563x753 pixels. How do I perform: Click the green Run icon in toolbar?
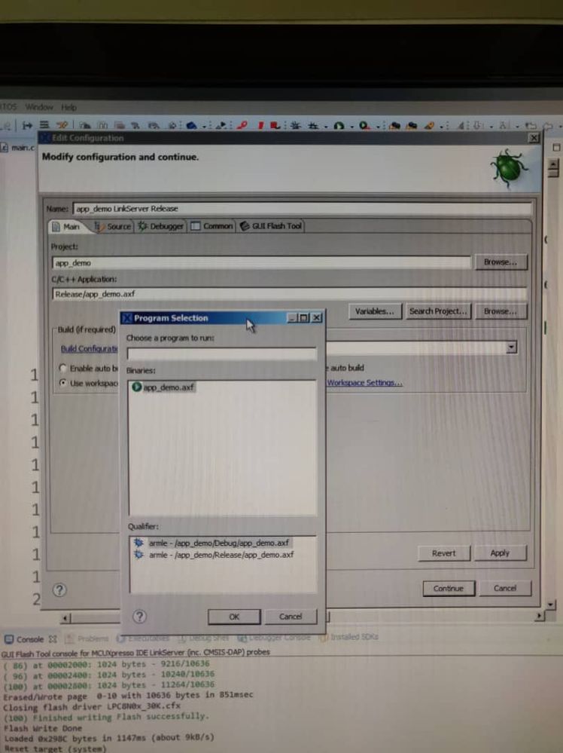(x=339, y=126)
